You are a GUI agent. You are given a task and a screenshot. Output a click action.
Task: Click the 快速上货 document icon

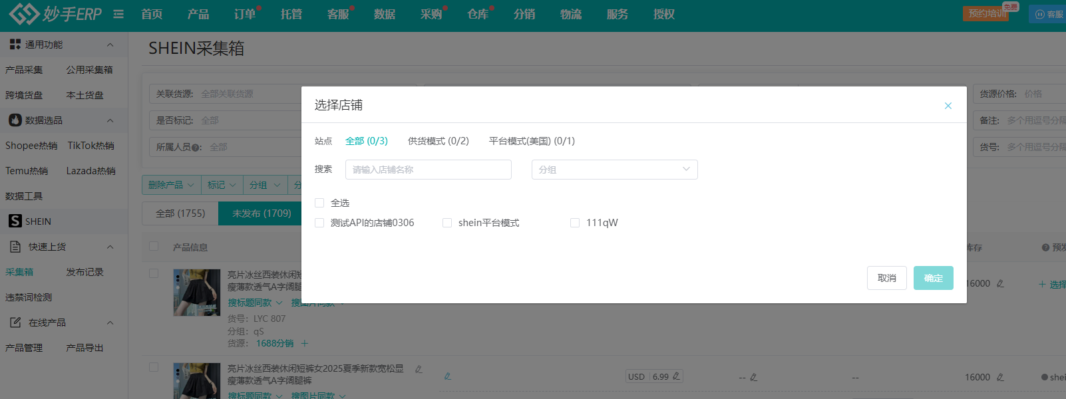[x=15, y=247]
